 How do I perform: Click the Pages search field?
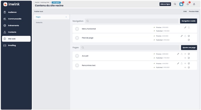point(130,48)
